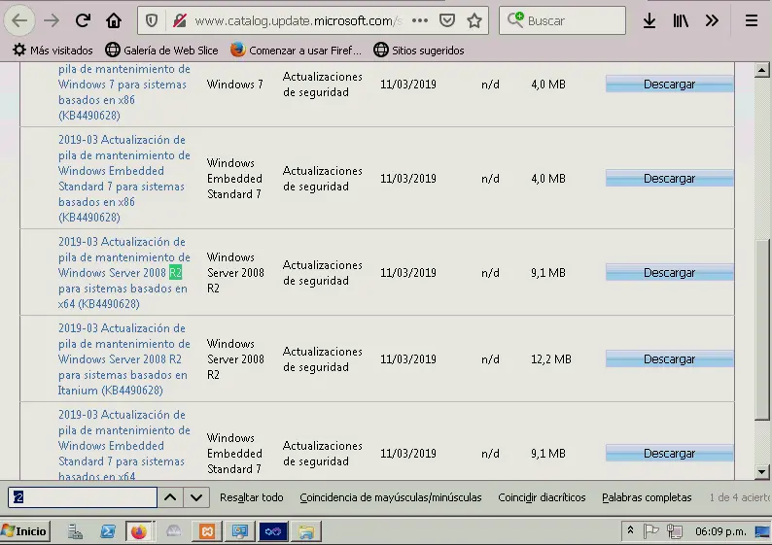Screen dimensions: 772x545
Task: Select Windows 7 product cell
Action: (235, 85)
